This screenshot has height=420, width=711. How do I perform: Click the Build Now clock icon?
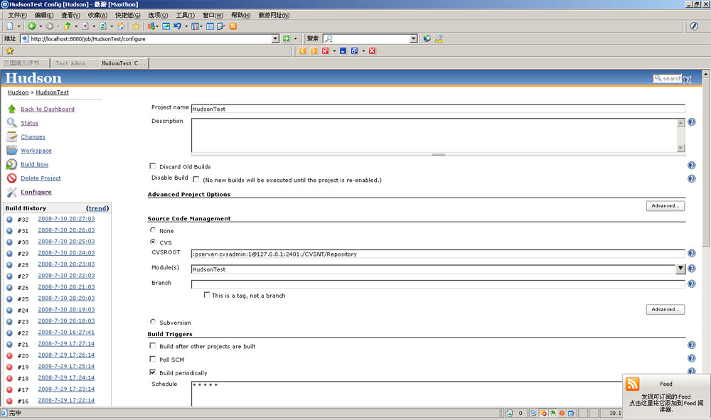click(11, 164)
